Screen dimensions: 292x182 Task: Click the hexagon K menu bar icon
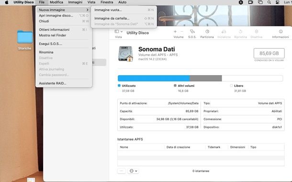tap(241, 2)
